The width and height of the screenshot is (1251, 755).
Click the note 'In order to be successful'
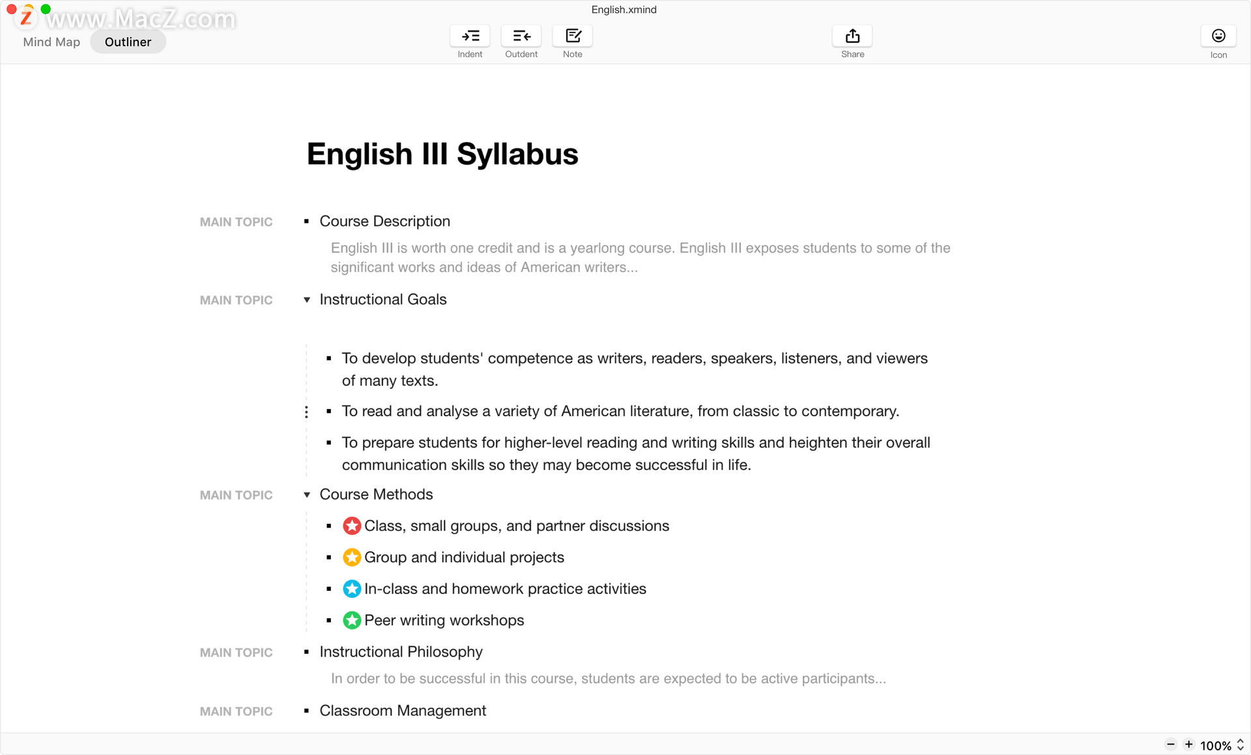608,679
